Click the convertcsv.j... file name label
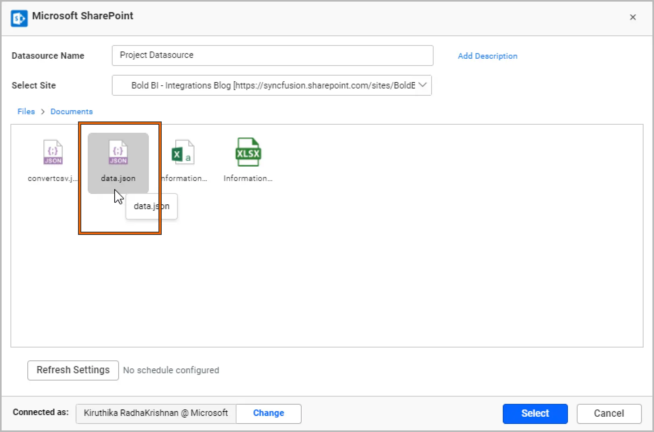This screenshot has width=654, height=432. pos(52,179)
